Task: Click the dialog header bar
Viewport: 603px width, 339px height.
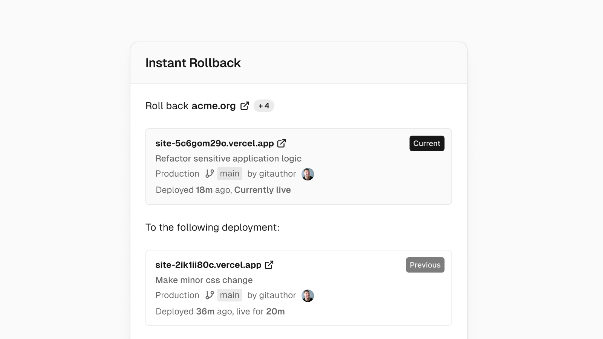Action: [x=298, y=63]
